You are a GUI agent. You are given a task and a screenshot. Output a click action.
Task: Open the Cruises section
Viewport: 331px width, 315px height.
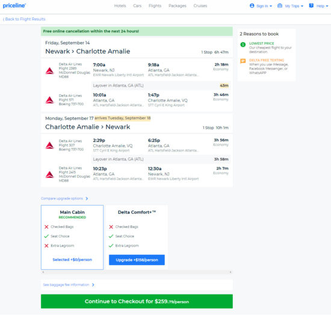click(200, 6)
